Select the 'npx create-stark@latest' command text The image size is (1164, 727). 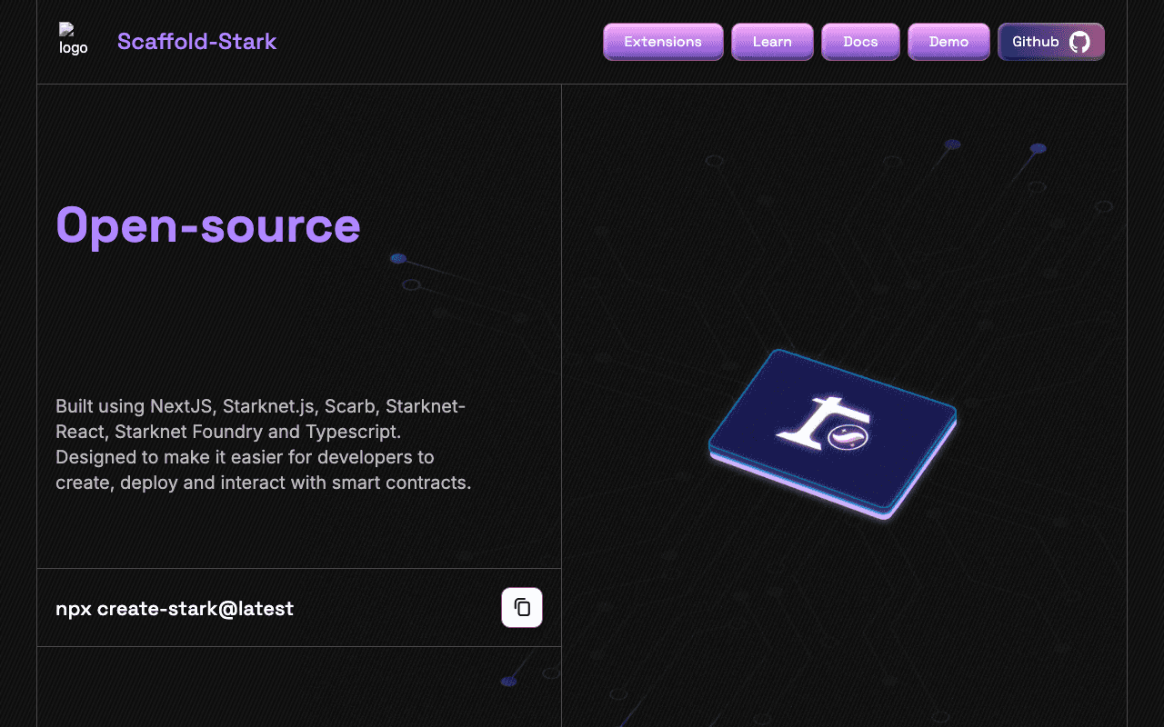[175, 608]
